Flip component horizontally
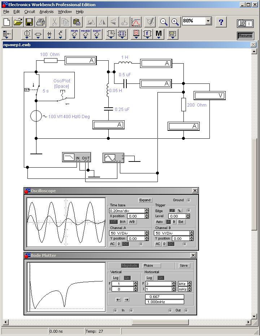 pyautogui.click(x=102, y=22)
